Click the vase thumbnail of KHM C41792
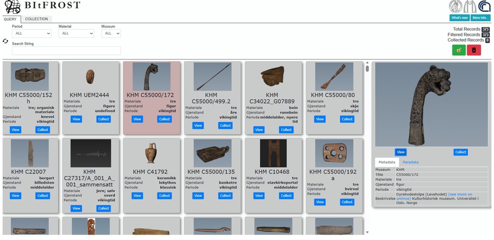The width and height of the screenshot is (494, 240). coord(151,153)
